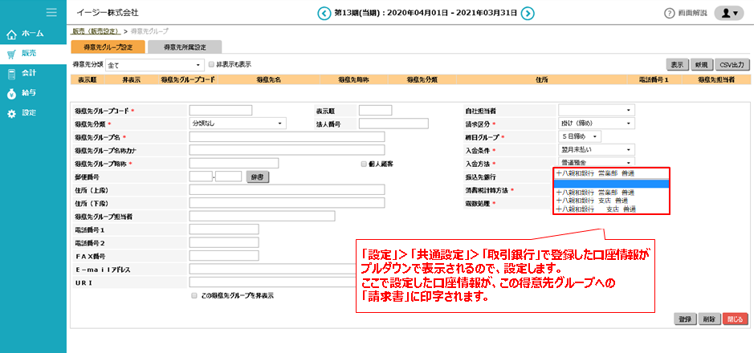Image resolution: width=754 pixels, height=353 pixels.
Task: Open the 入金条件 dropdown
Action: click(597, 150)
